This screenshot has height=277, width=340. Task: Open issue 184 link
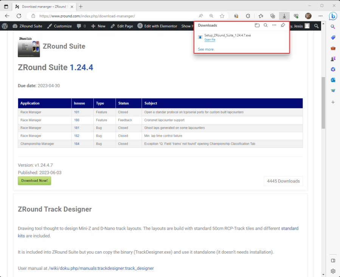point(76,144)
